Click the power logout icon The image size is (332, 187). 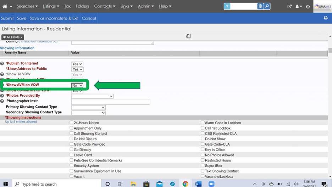308,6
